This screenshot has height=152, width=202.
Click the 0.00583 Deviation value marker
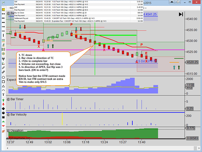pos(192,138)
